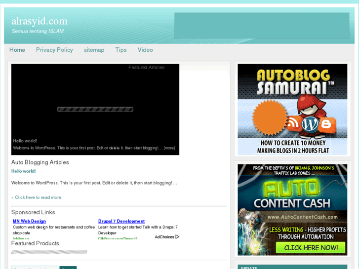This screenshot has width=359, height=269.
Task: Click the Blogger icon in Samurai banner
Action: click(x=327, y=124)
